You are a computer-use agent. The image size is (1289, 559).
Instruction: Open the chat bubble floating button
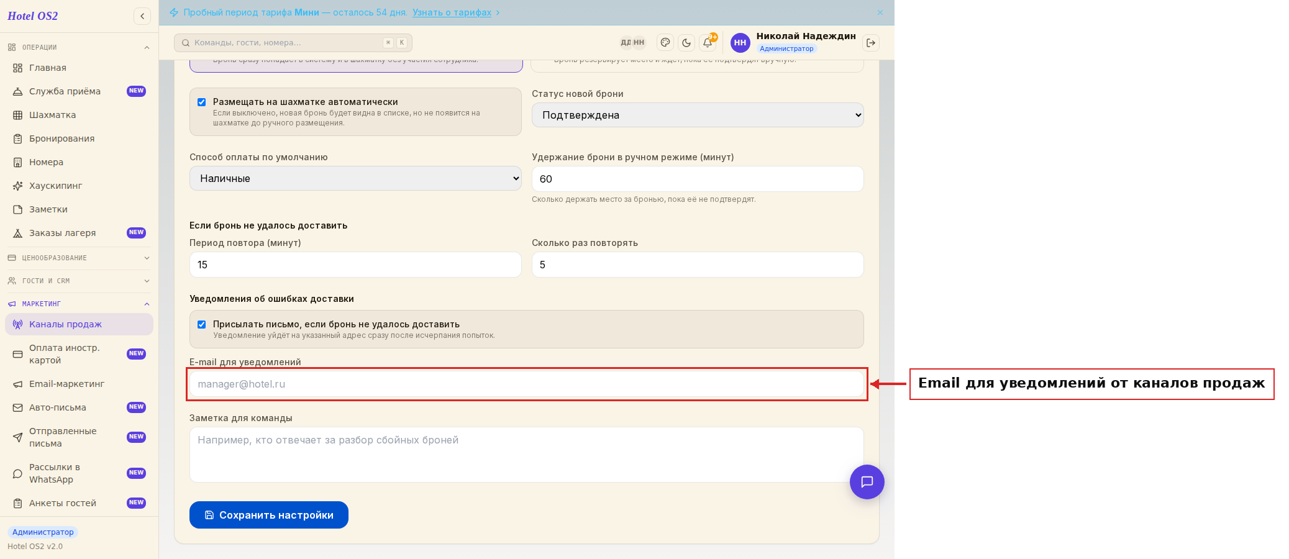(x=867, y=482)
